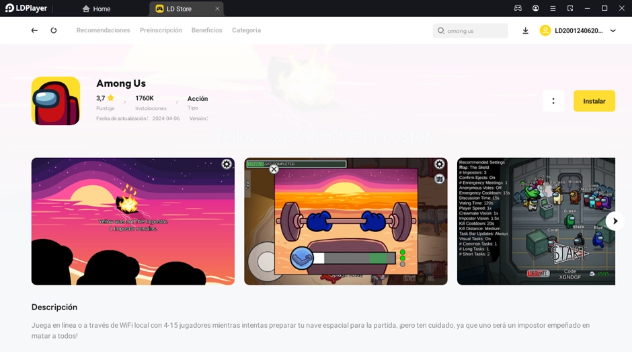Open the Beneficios menu

pyautogui.click(x=207, y=30)
